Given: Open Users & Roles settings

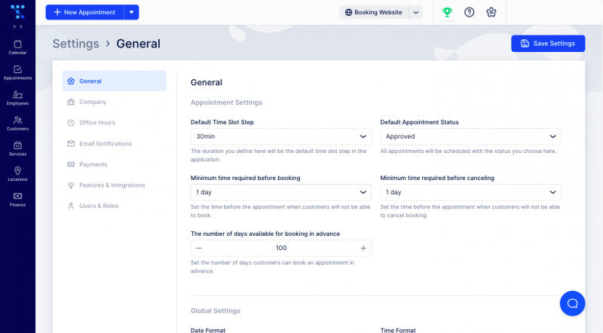Looking at the screenshot, I should click(x=115, y=206).
